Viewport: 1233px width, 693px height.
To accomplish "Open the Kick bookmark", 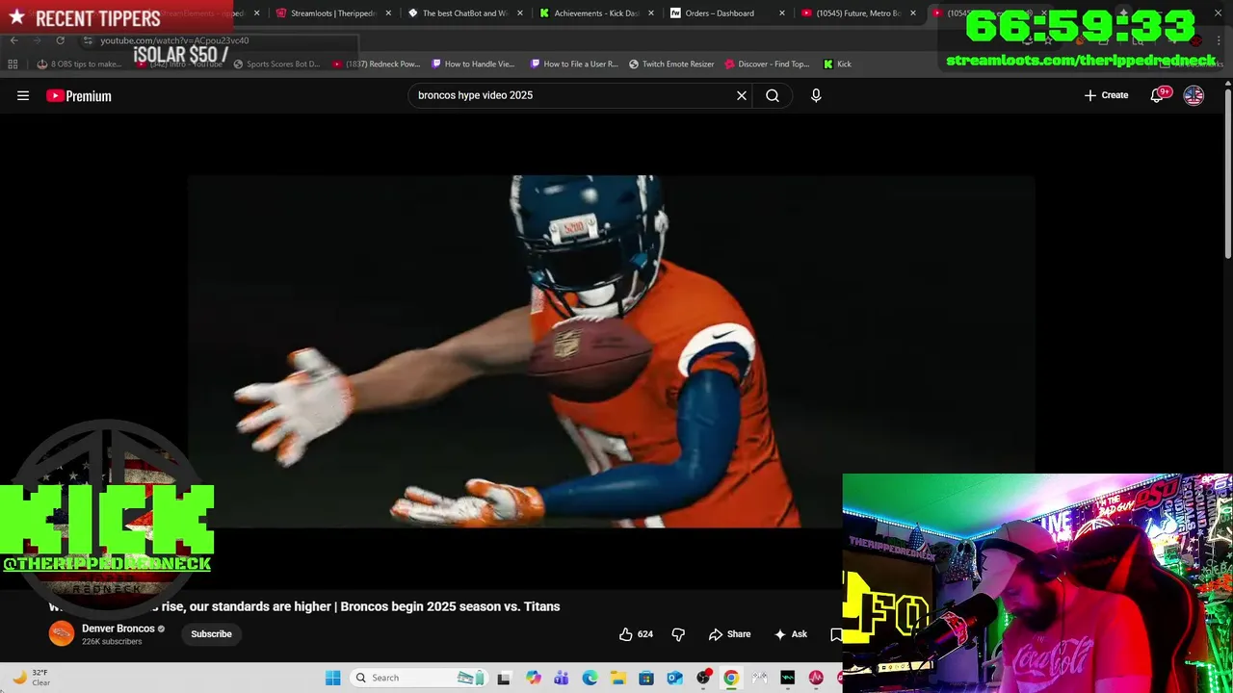I will tap(837, 64).
